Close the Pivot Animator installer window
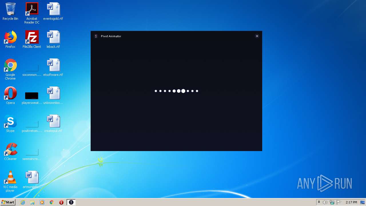The image size is (366, 206). (x=257, y=36)
